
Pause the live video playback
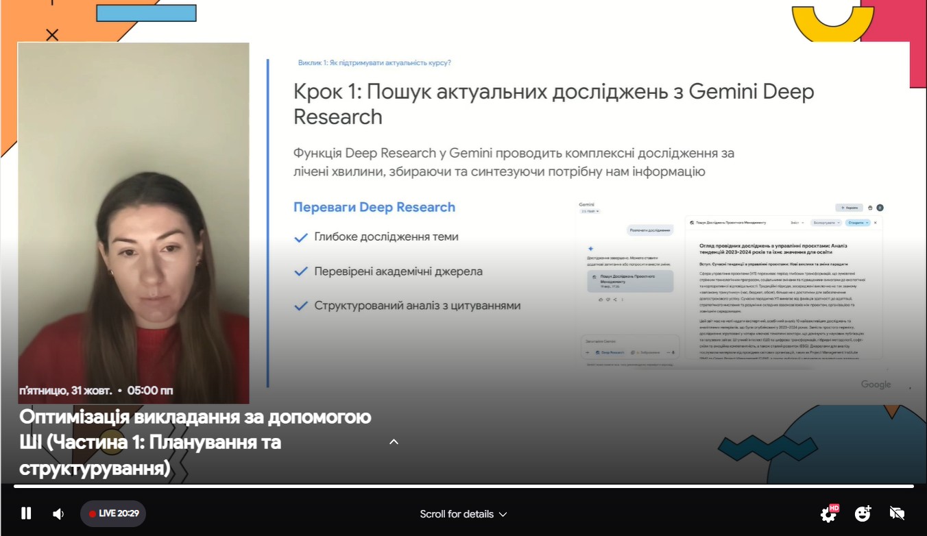pyautogui.click(x=26, y=513)
